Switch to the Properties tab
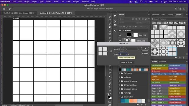This screenshot has height=106, width=189. (155, 14)
